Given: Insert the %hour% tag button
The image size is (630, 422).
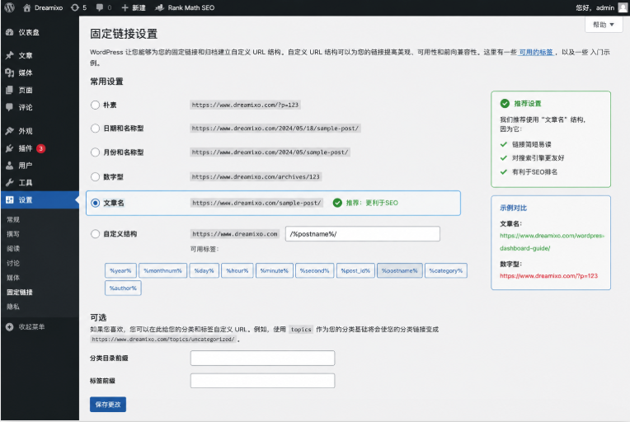Looking at the screenshot, I should coord(237,270).
